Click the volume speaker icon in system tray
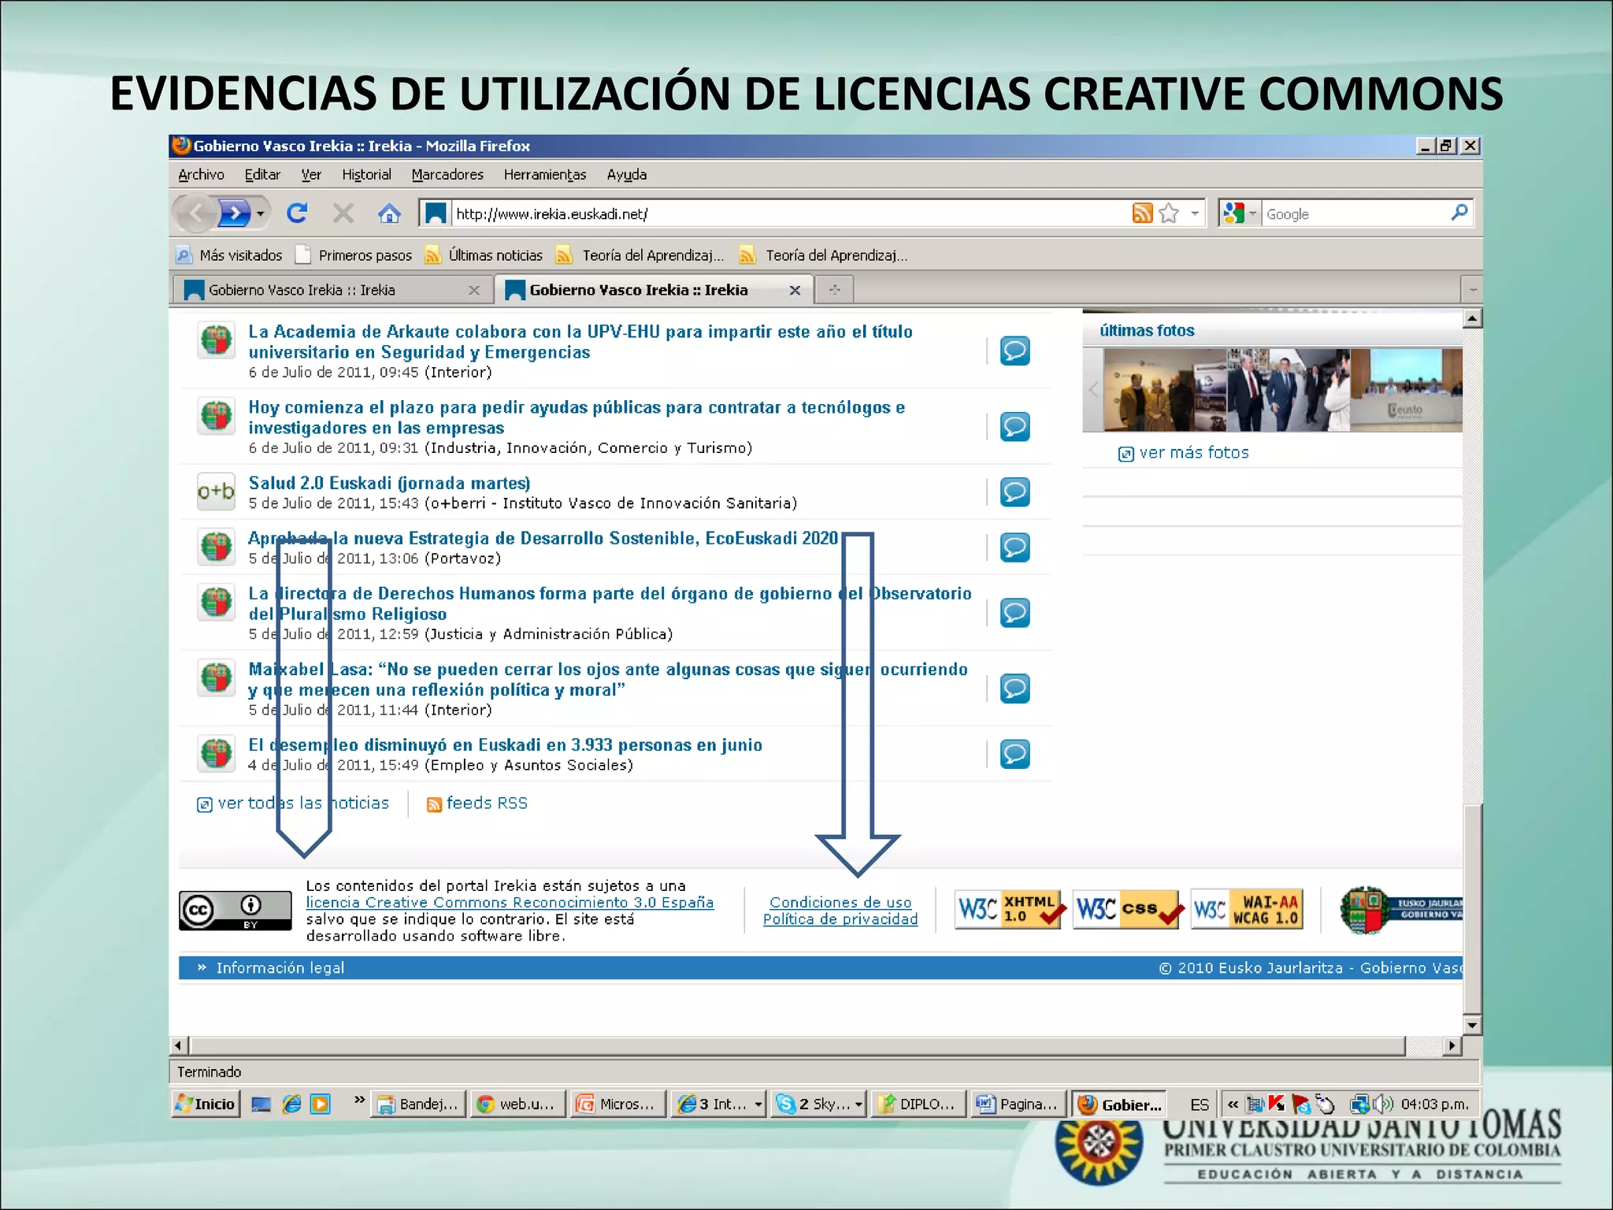 point(1384,1104)
